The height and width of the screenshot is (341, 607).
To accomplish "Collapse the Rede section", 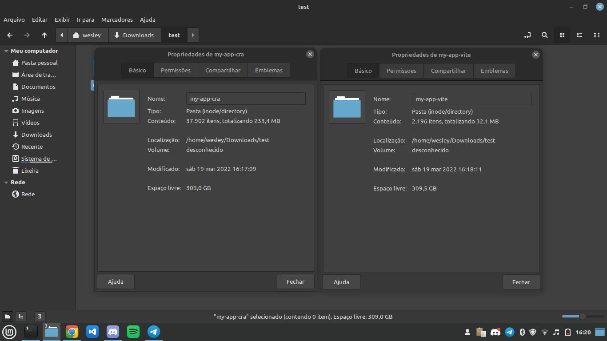I will tap(5, 182).
